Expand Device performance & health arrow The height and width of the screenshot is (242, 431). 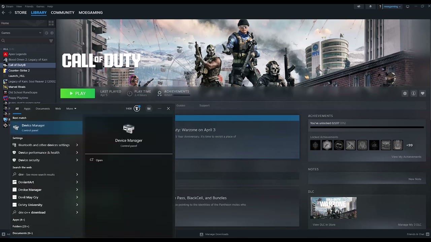click(x=77, y=153)
